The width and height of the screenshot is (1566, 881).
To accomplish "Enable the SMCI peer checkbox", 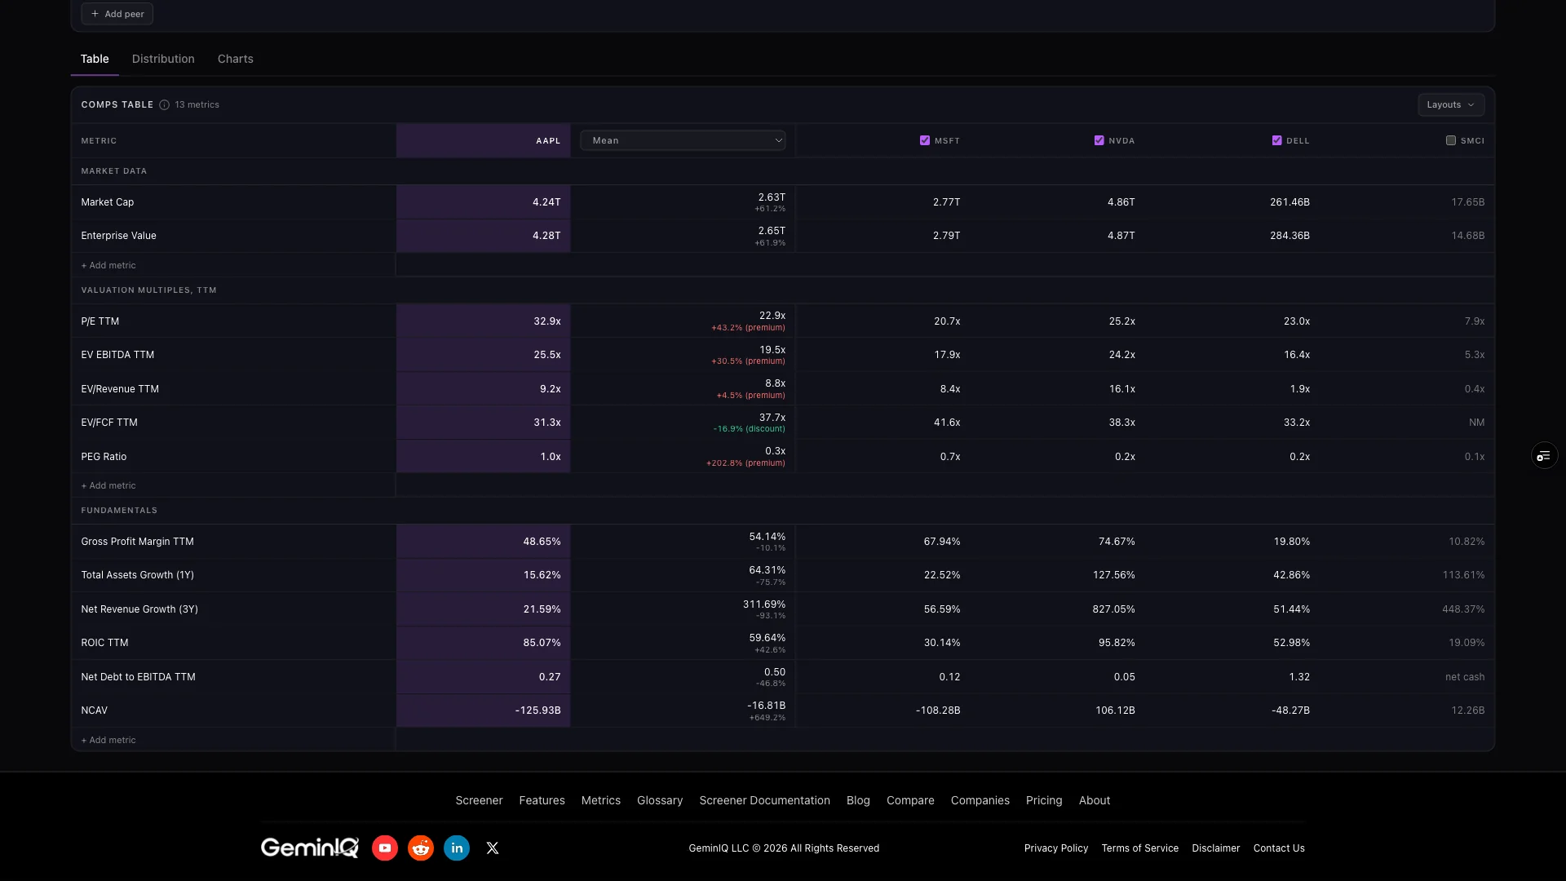I will [x=1451, y=140].
